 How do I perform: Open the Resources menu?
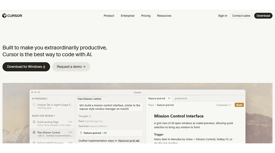click(x=164, y=16)
